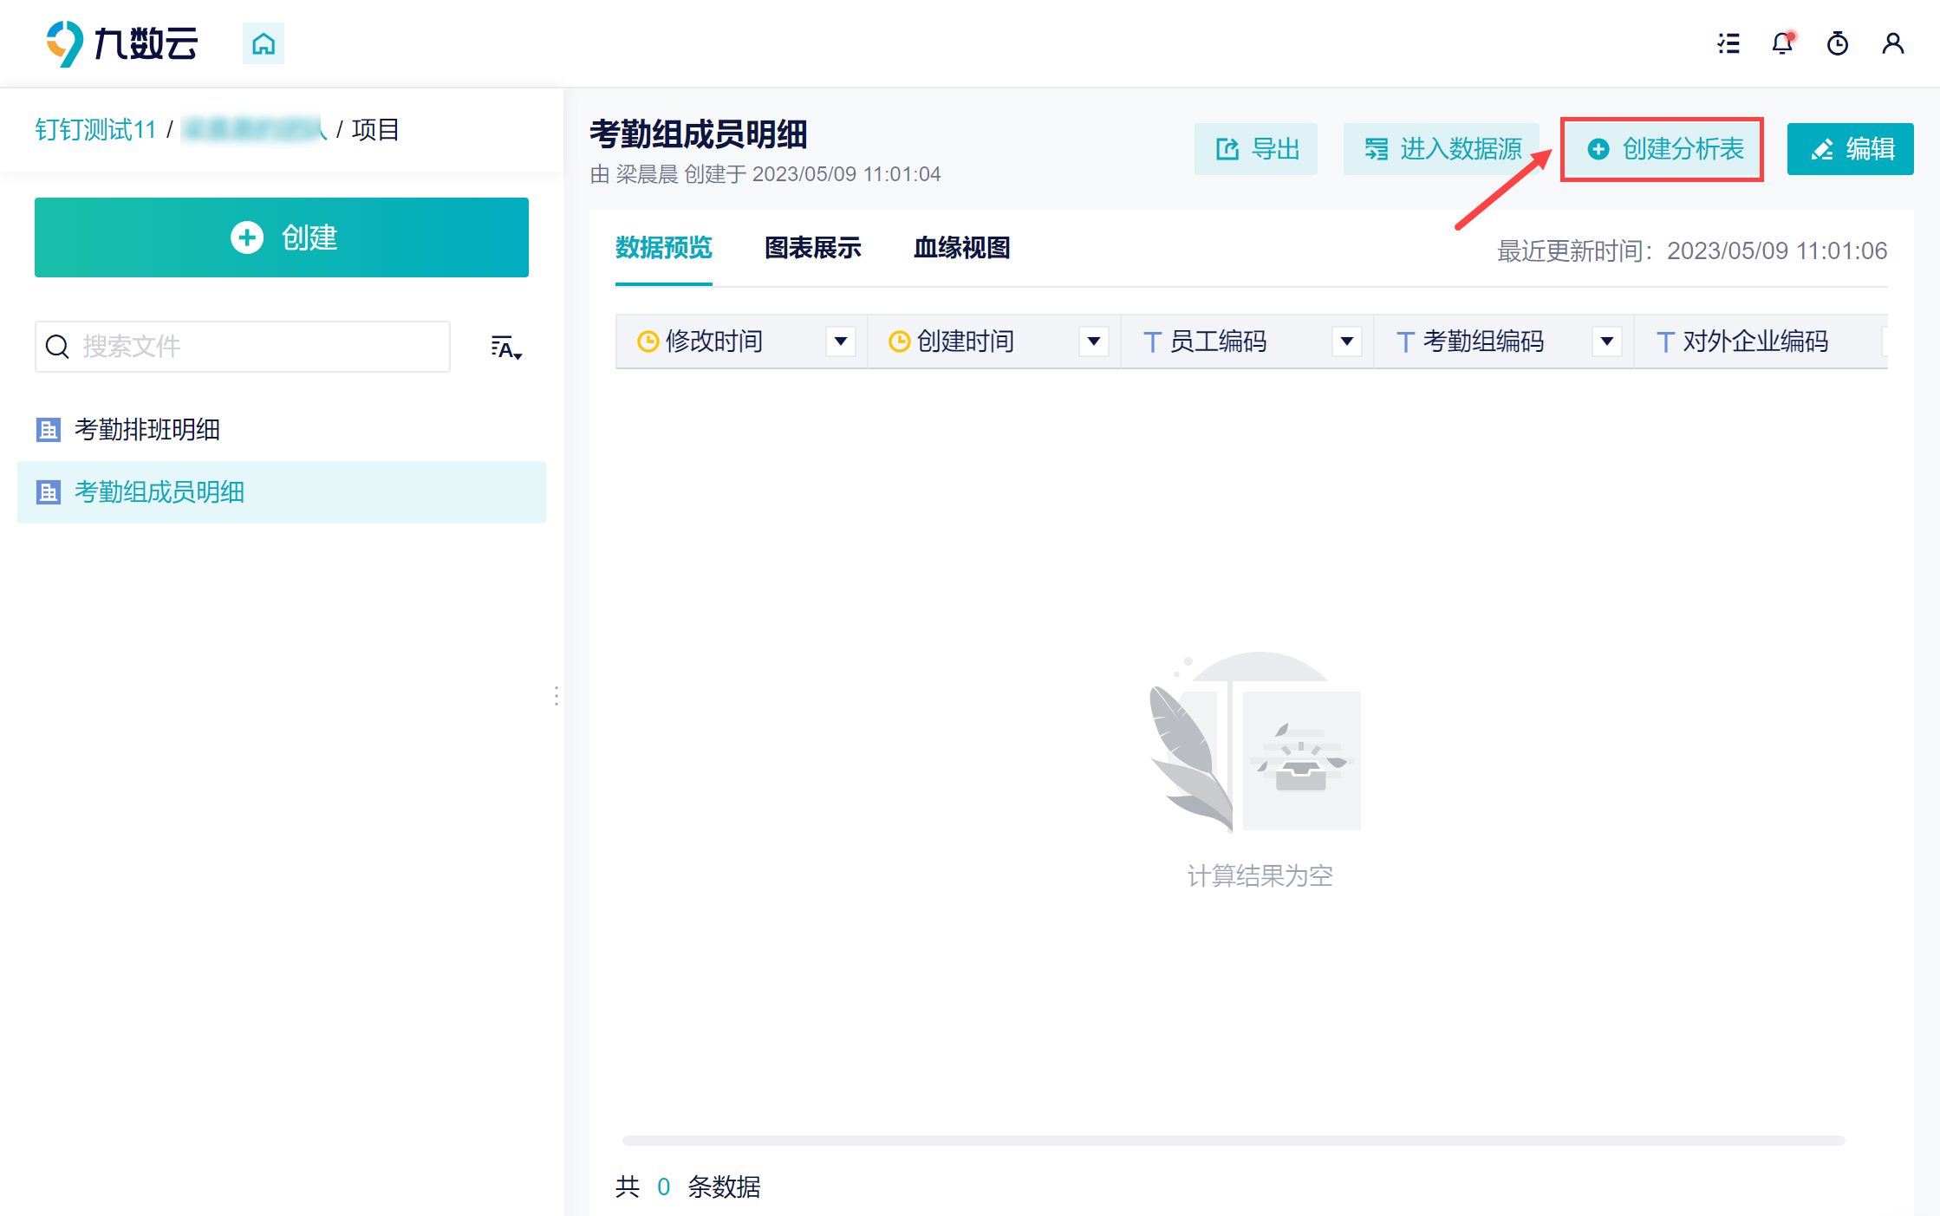Click the 导出 button
Screen dimensions: 1940x1216
[1256, 149]
